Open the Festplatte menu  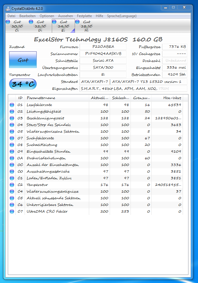tap(85, 16)
